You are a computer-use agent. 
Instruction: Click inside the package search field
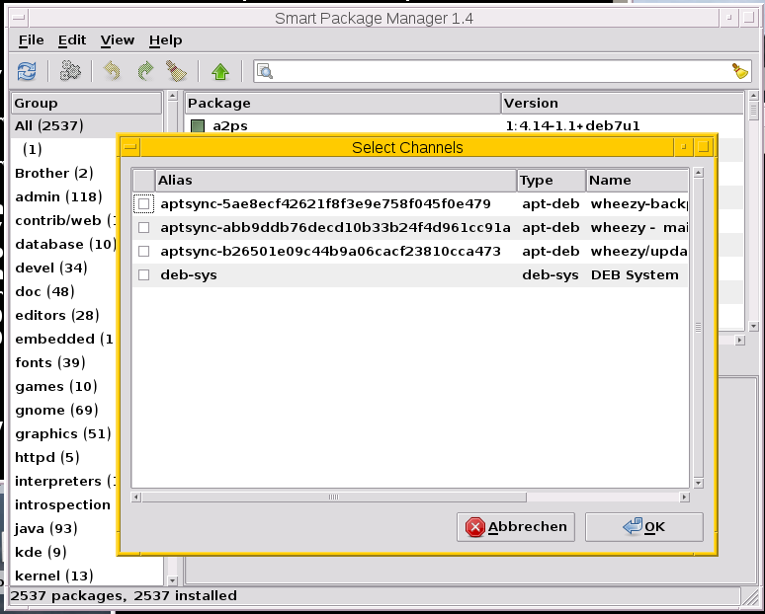494,71
